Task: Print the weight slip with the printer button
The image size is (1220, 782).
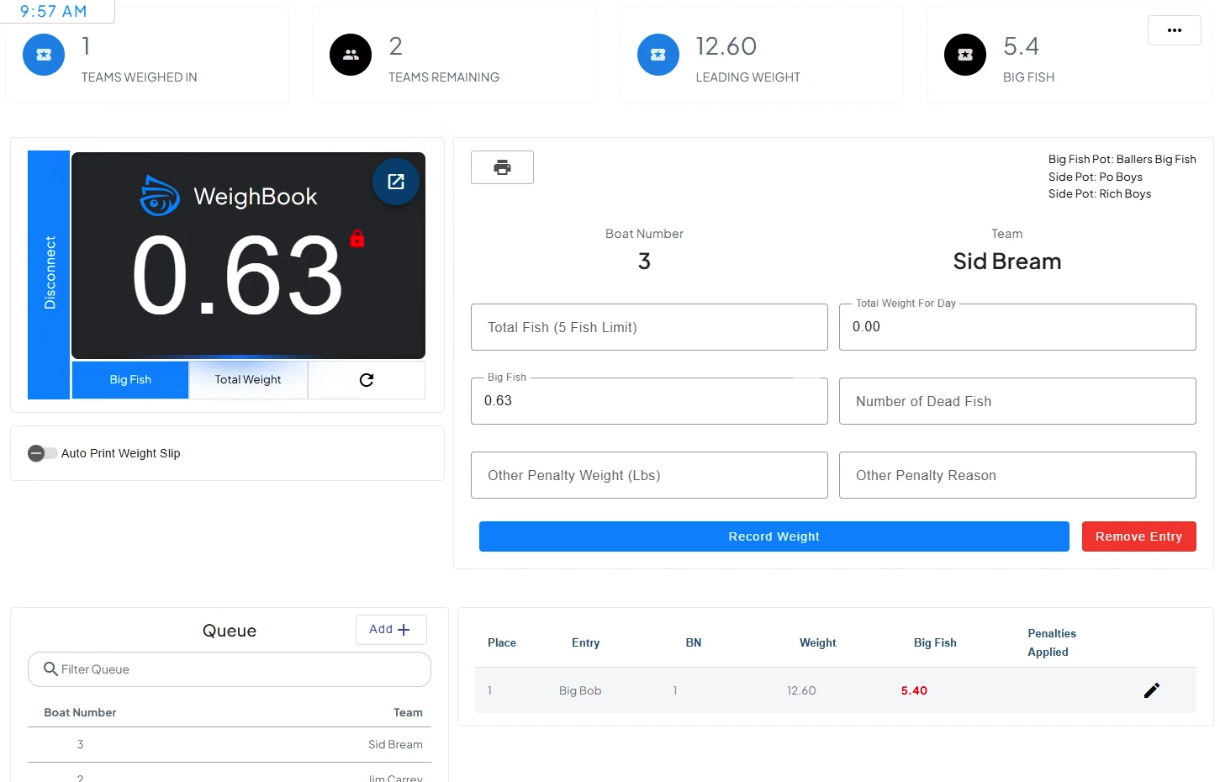Action: click(x=502, y=167)
